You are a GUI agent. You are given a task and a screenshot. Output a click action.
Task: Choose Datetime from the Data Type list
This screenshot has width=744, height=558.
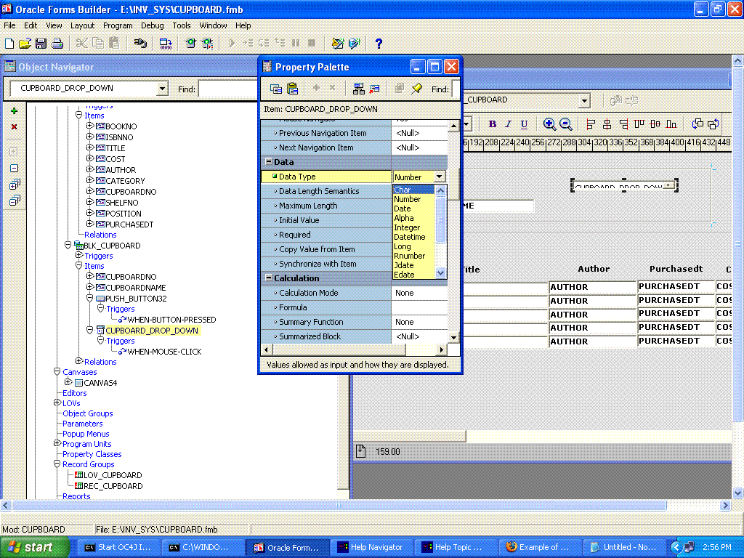click(413, 237)
